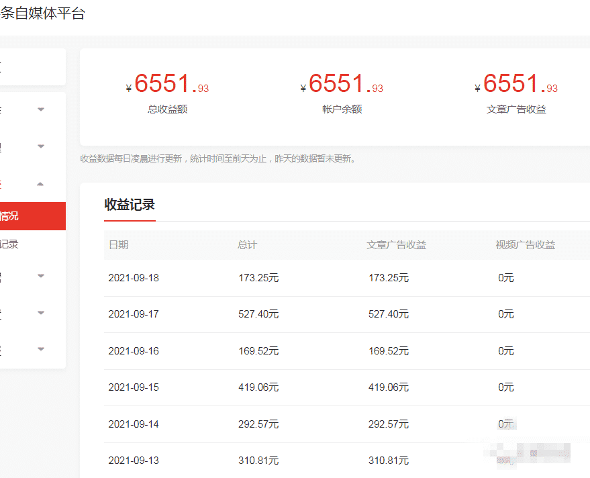The image size is (590, 478).
Task: Click the 0元 video value for 2021-09-14
Action: pos(506,424)
